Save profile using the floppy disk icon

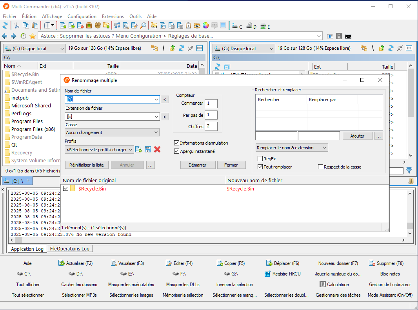[x=148, y=149]
